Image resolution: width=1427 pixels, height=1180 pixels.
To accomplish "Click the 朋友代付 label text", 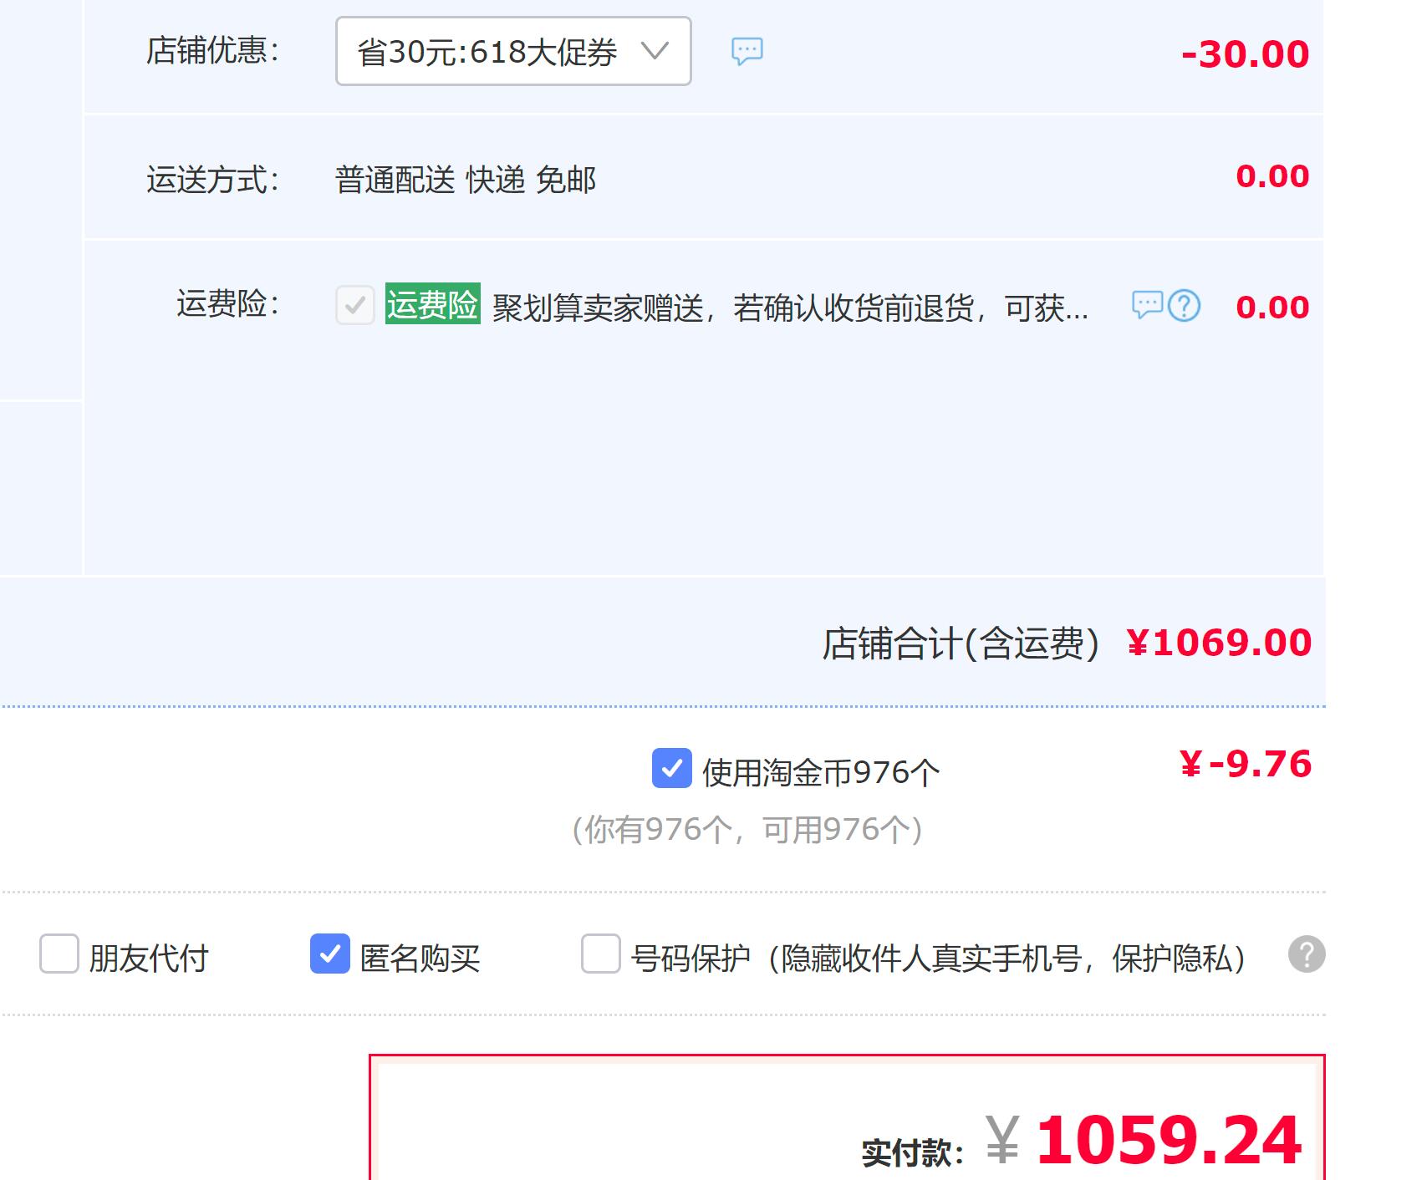I will click(x=149, y=959).
